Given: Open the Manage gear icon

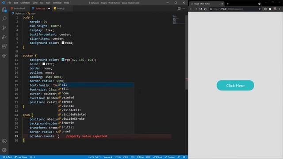Looking at the screenshot, I should point(4,150).
